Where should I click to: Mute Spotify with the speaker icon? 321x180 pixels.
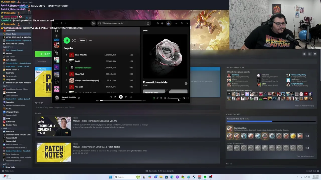(x=169, y=98)
